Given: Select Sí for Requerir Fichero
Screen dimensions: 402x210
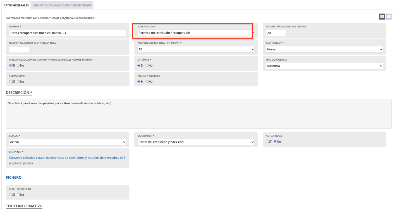Looking at the screenshot, I should pyautogui.click(x=11, y=195).
